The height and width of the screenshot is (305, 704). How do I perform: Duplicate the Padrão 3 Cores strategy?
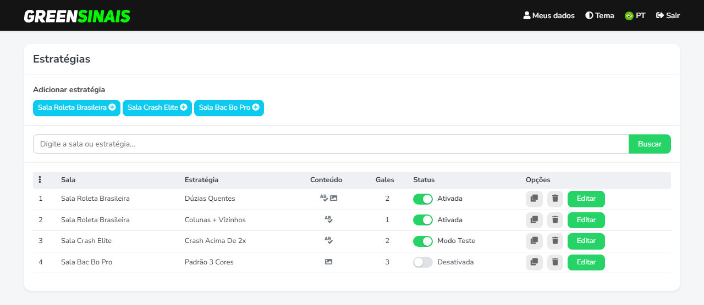[534, 262]
